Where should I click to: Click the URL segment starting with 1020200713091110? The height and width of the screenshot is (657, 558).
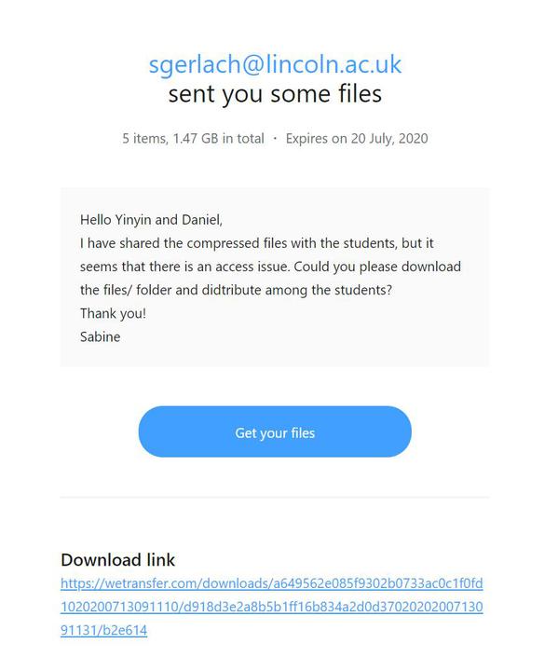[x=271, y=607]
